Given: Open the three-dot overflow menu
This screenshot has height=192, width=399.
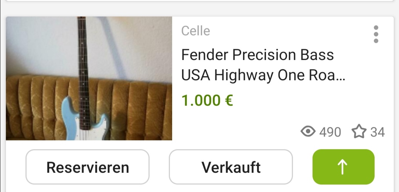Looking at the screenshot, I should [376, 34].
